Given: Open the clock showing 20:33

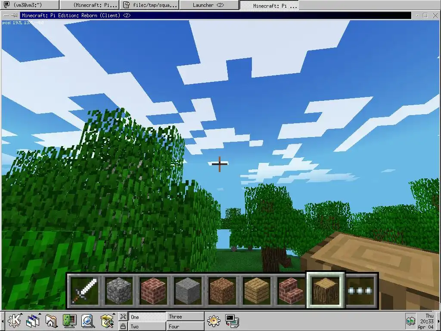Looking at the screenshot, I should coord(427,321).
